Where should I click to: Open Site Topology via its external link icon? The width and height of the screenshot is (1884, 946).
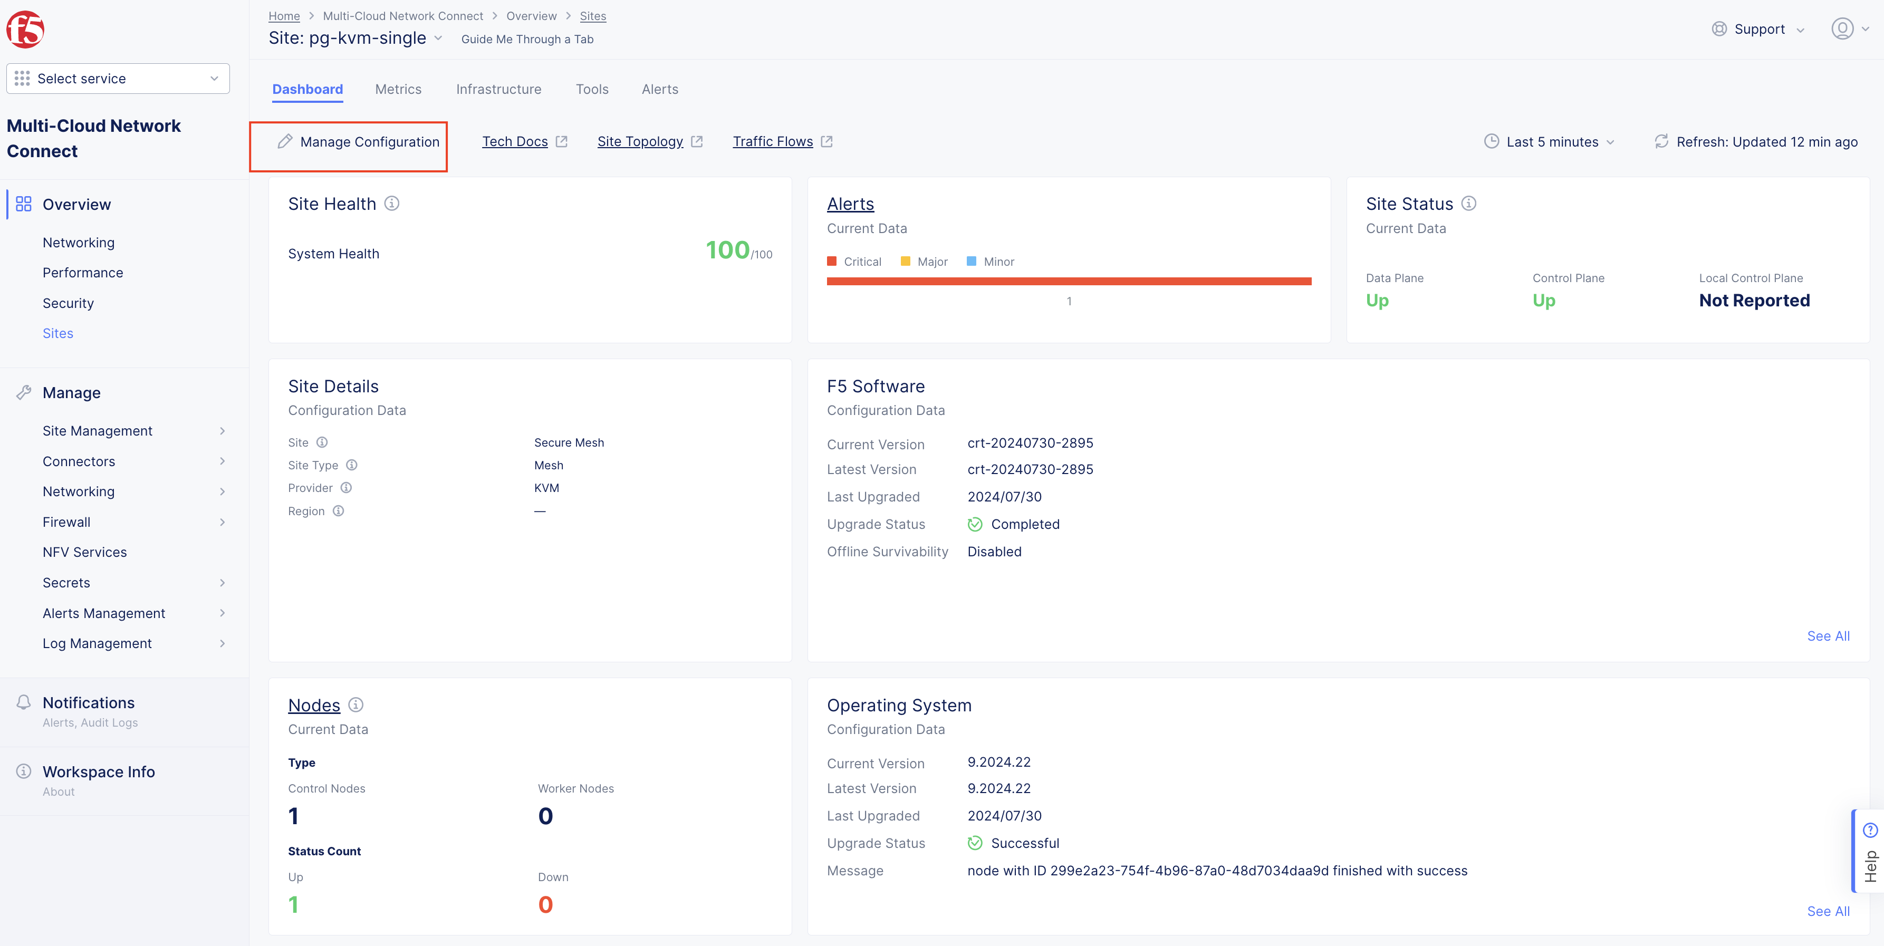click(x=696, y=140)
